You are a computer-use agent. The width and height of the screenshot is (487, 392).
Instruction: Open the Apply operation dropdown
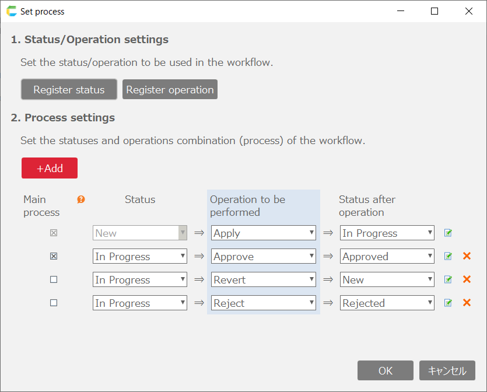pos(263,233)
